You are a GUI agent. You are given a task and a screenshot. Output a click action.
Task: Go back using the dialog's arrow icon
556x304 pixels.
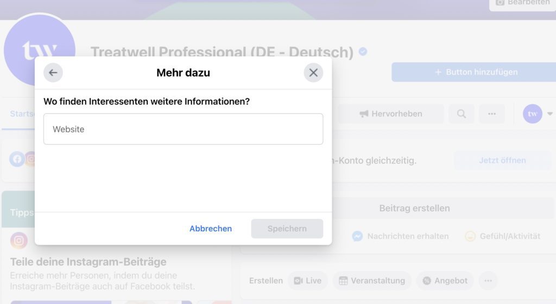click(53, 73)
